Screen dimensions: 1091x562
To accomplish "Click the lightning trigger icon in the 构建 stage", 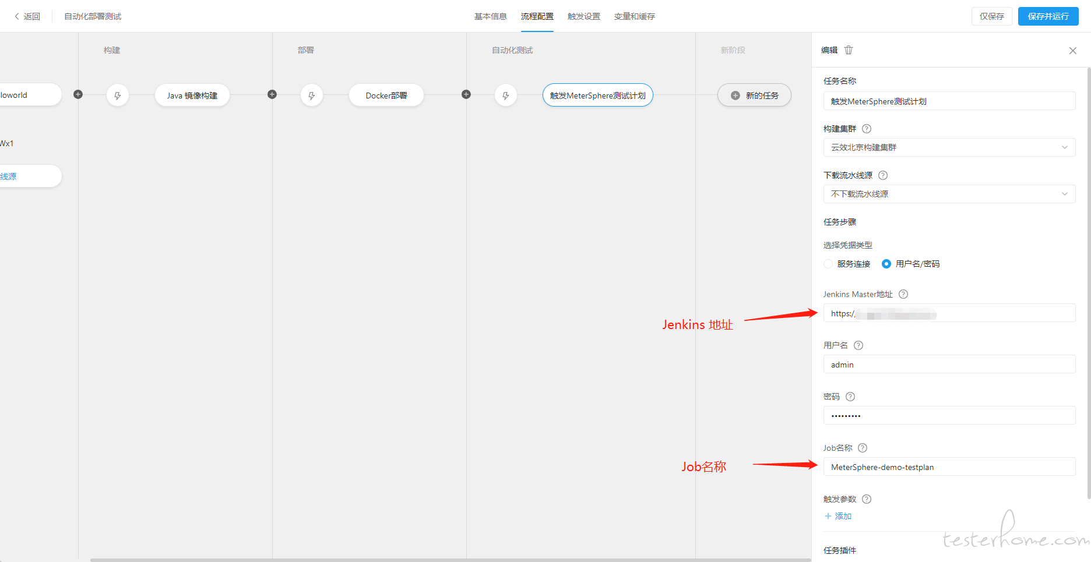I will pyautogui.click(x=118, y=95).
